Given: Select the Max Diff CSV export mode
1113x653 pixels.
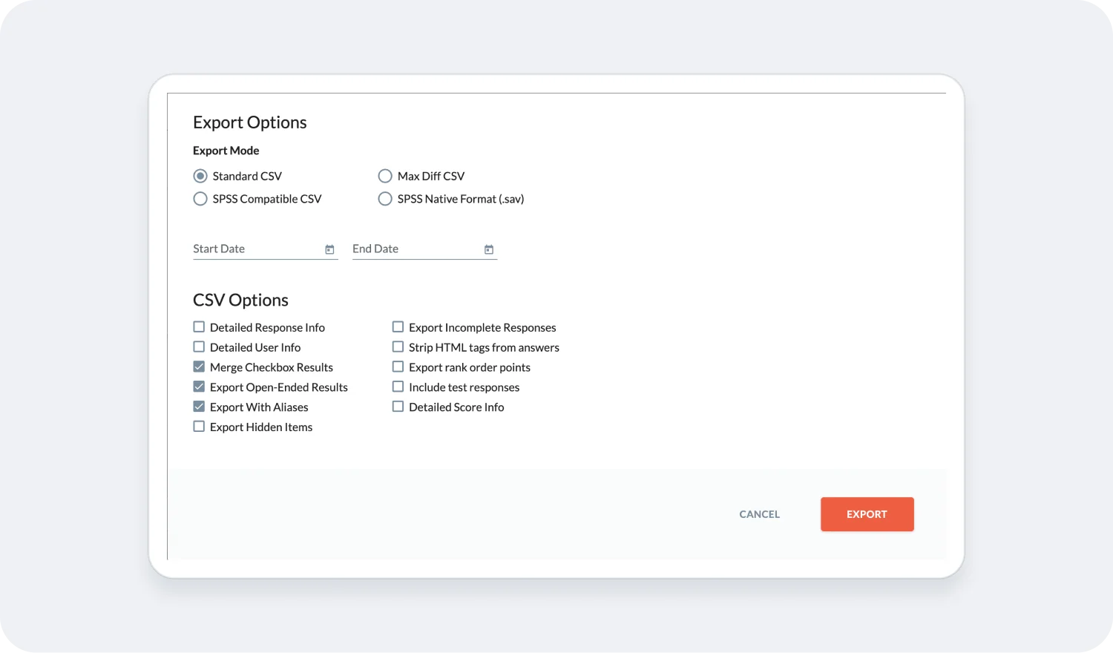Looking at the screenshot, I should tap(385, 176).
